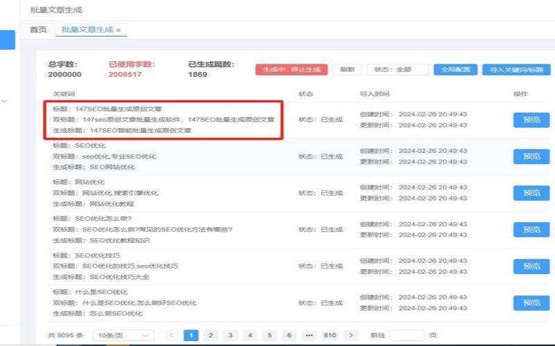Focus the 前往 page number input
Image resolution: width=555 pixels, height=346 pixels.
coord(407,335)
